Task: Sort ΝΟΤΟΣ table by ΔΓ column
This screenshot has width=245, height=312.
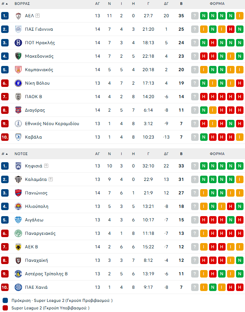Action: click(x=166, y=154)
